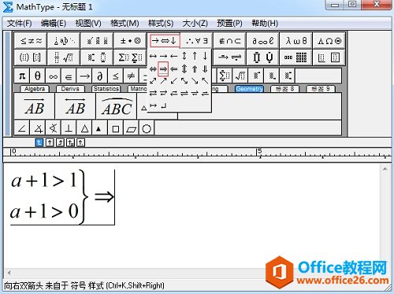Open the fraction and radical templates palette
This screenshot has width=394, height=294.
pyautogui.click(x=64, y=57)
